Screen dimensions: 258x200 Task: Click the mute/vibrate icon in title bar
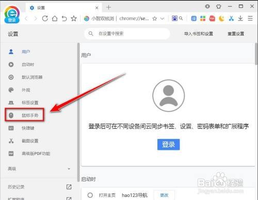[x=207, y=7]
